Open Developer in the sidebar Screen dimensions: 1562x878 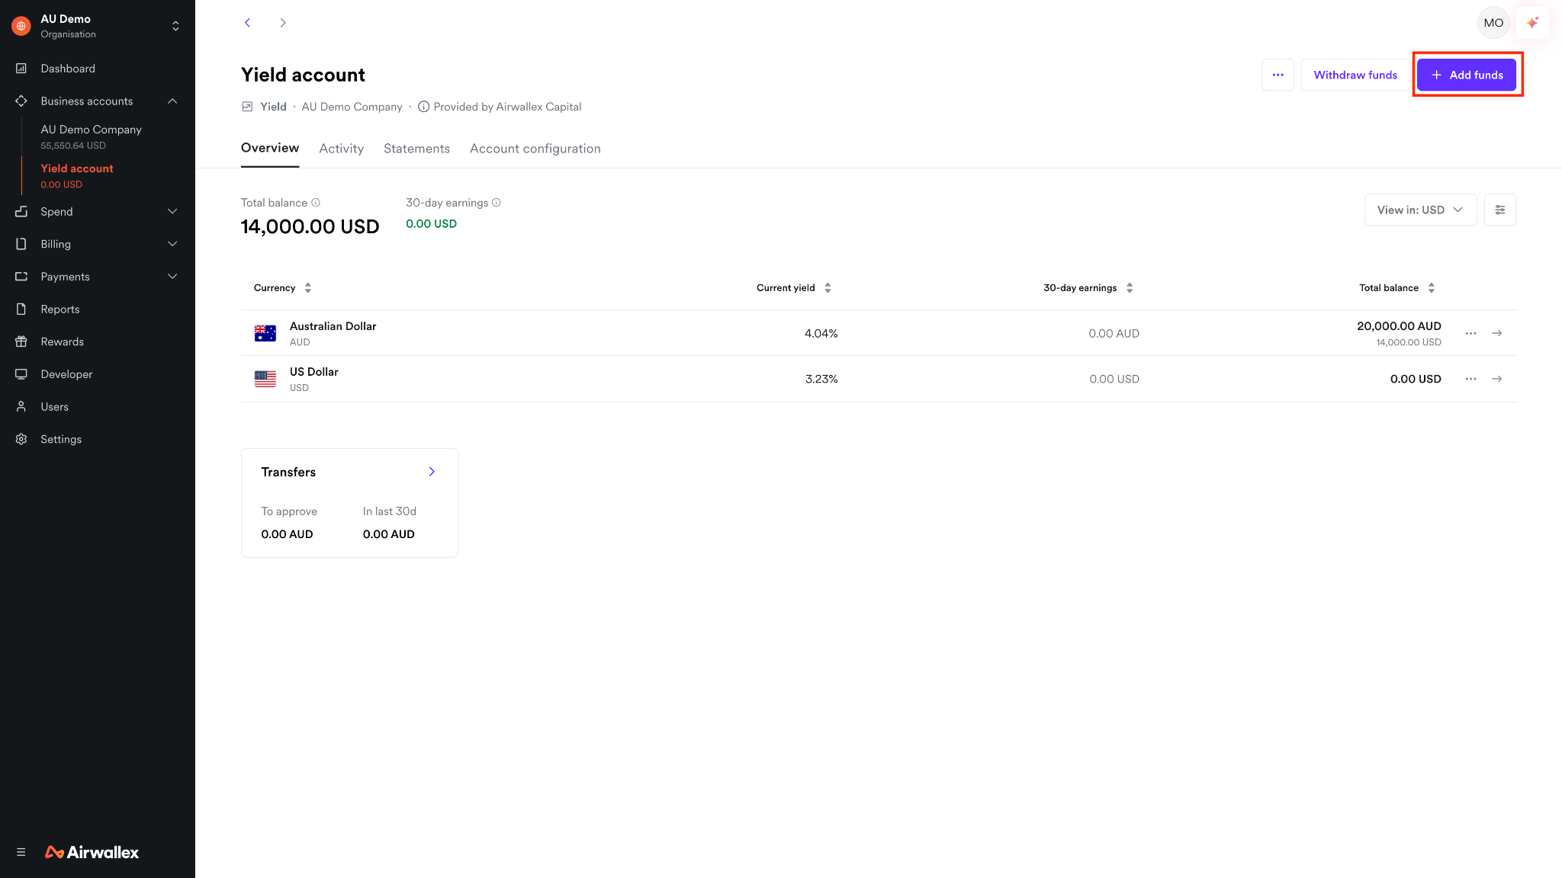click(x=66, y=374)
